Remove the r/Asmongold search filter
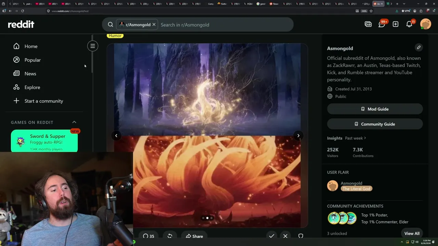The height and width of the screenshot is (246, 438). click(154, 25)
